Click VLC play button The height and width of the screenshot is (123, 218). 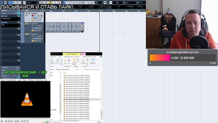2,121
